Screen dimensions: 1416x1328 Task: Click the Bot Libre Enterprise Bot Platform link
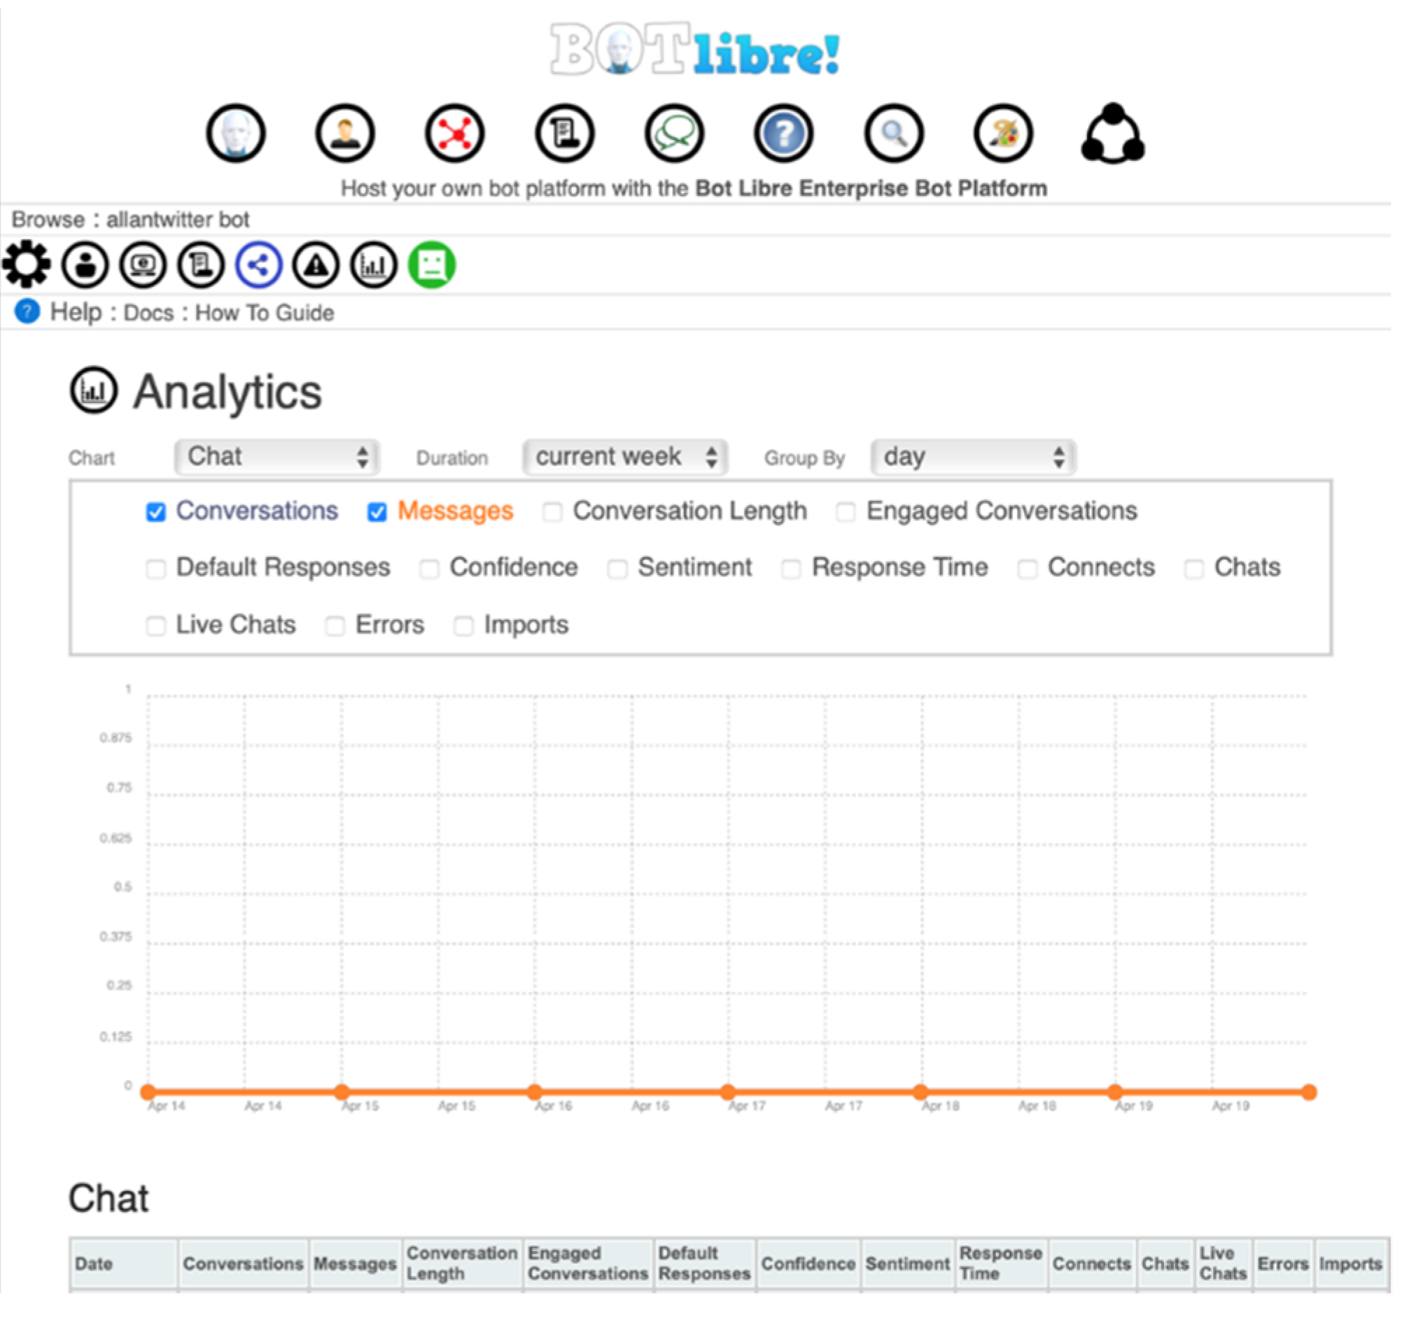click(871, 189)
